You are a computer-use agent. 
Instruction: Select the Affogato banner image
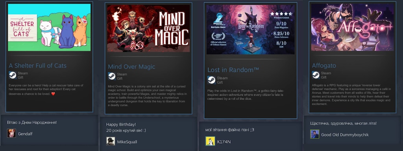coord(352,27)
